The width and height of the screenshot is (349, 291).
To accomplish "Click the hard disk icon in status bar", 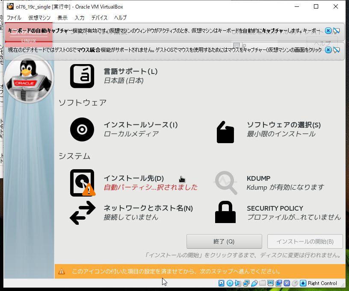I will [221, 283].
